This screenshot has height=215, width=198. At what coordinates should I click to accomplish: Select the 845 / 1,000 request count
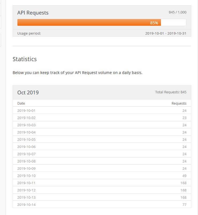click(x=178, y=12)
